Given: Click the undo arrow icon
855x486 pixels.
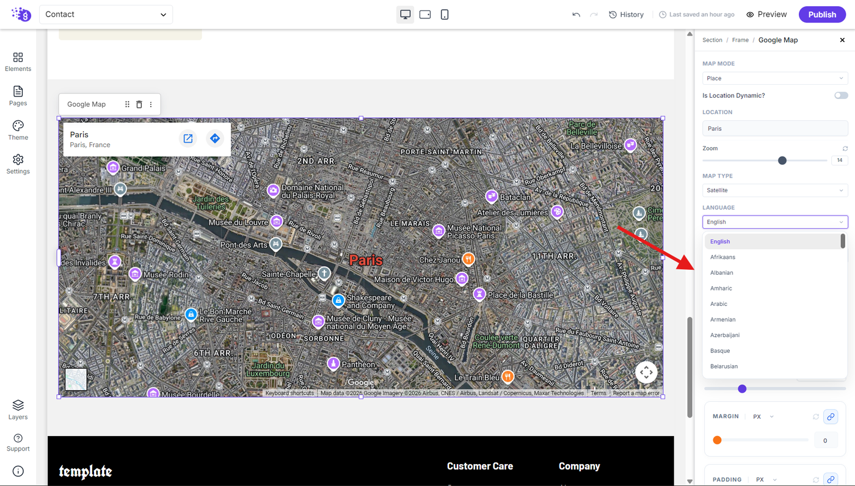Looking at the screenshot, I should point(576,15).
